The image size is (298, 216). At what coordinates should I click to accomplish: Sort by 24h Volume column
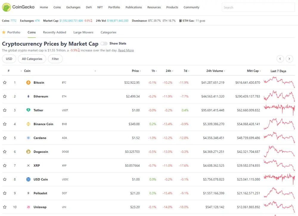[216, 71]
